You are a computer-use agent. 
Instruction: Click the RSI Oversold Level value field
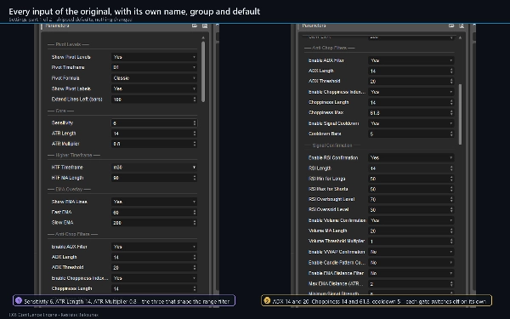pyautogui.click(x=411, y=210)
